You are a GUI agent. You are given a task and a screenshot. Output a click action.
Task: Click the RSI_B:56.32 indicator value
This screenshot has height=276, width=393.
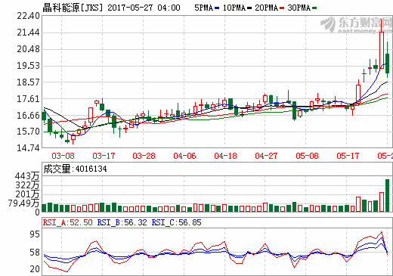[122, 222]
